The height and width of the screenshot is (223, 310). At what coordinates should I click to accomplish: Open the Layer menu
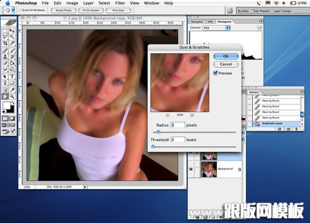88,3
